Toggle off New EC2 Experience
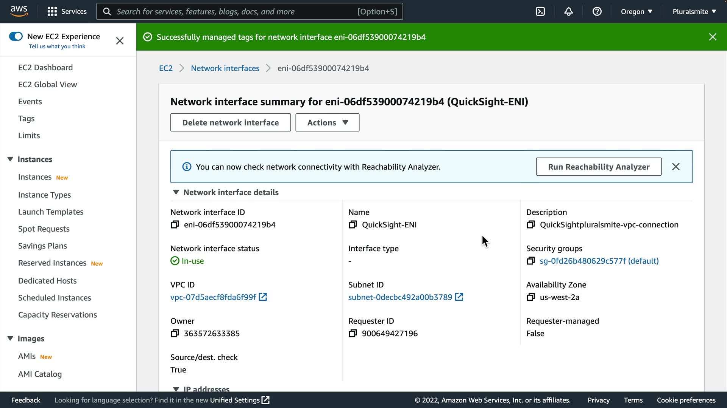The width and height of the screenshot is (727, 408). (16, 36)
